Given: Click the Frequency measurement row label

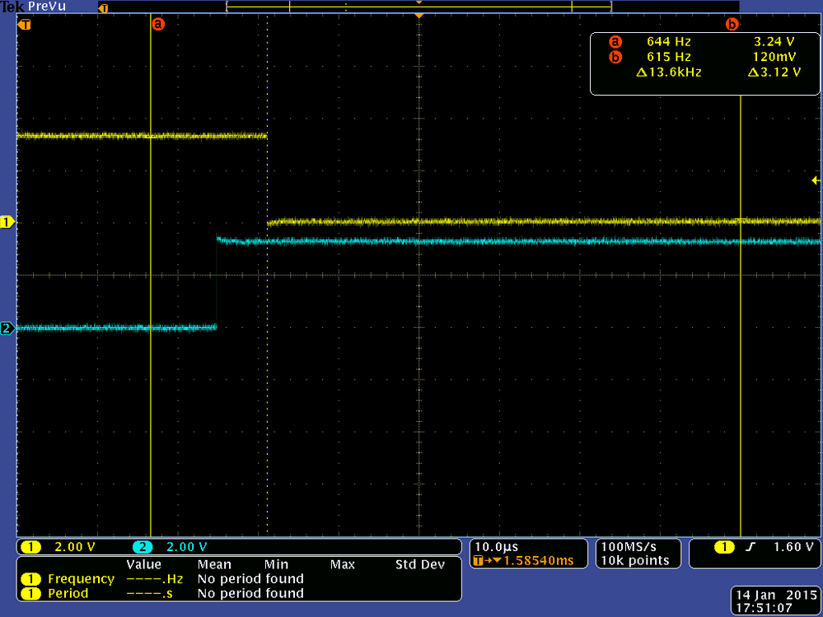Looking at the screenshot, I should pyautogui.click(x=81, y=579).
